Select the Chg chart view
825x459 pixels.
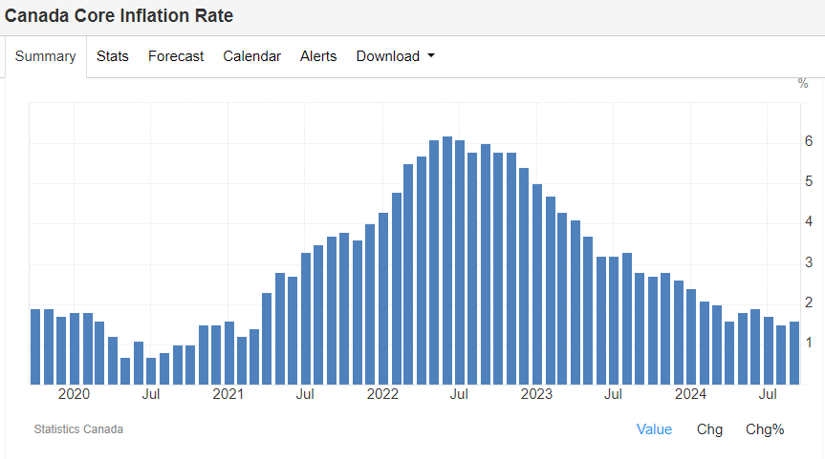click(709, 429)
